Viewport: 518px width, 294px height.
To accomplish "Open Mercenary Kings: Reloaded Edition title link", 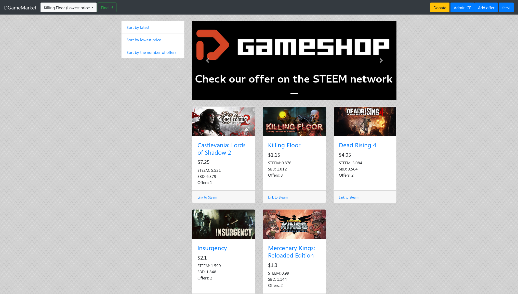I will point(291,252).
